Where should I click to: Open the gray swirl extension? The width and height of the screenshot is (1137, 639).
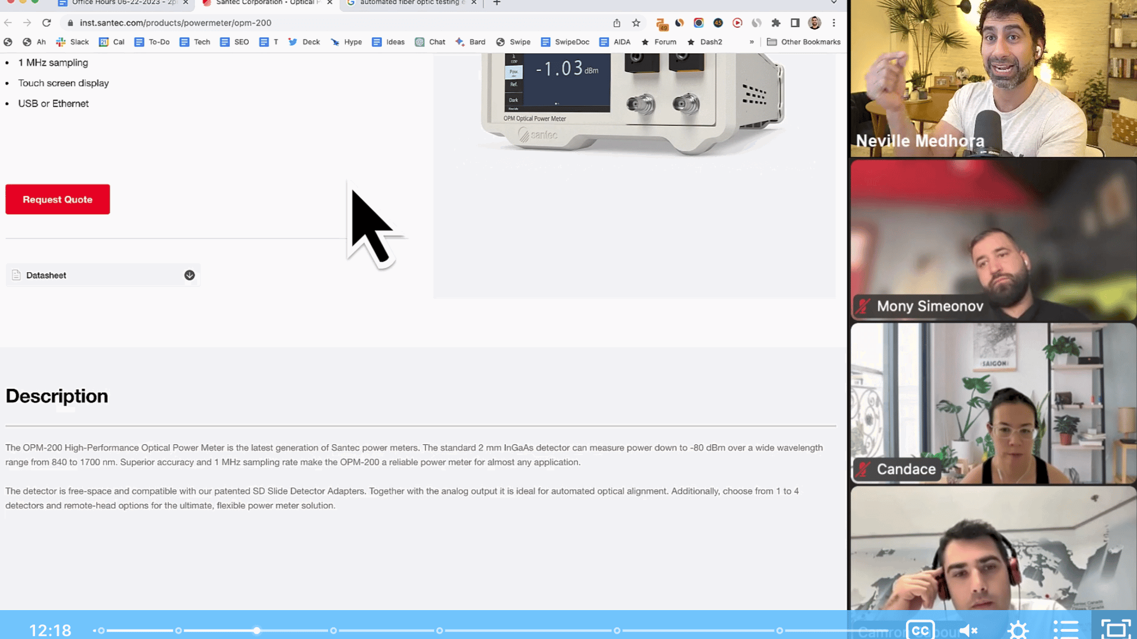(756, 22)
